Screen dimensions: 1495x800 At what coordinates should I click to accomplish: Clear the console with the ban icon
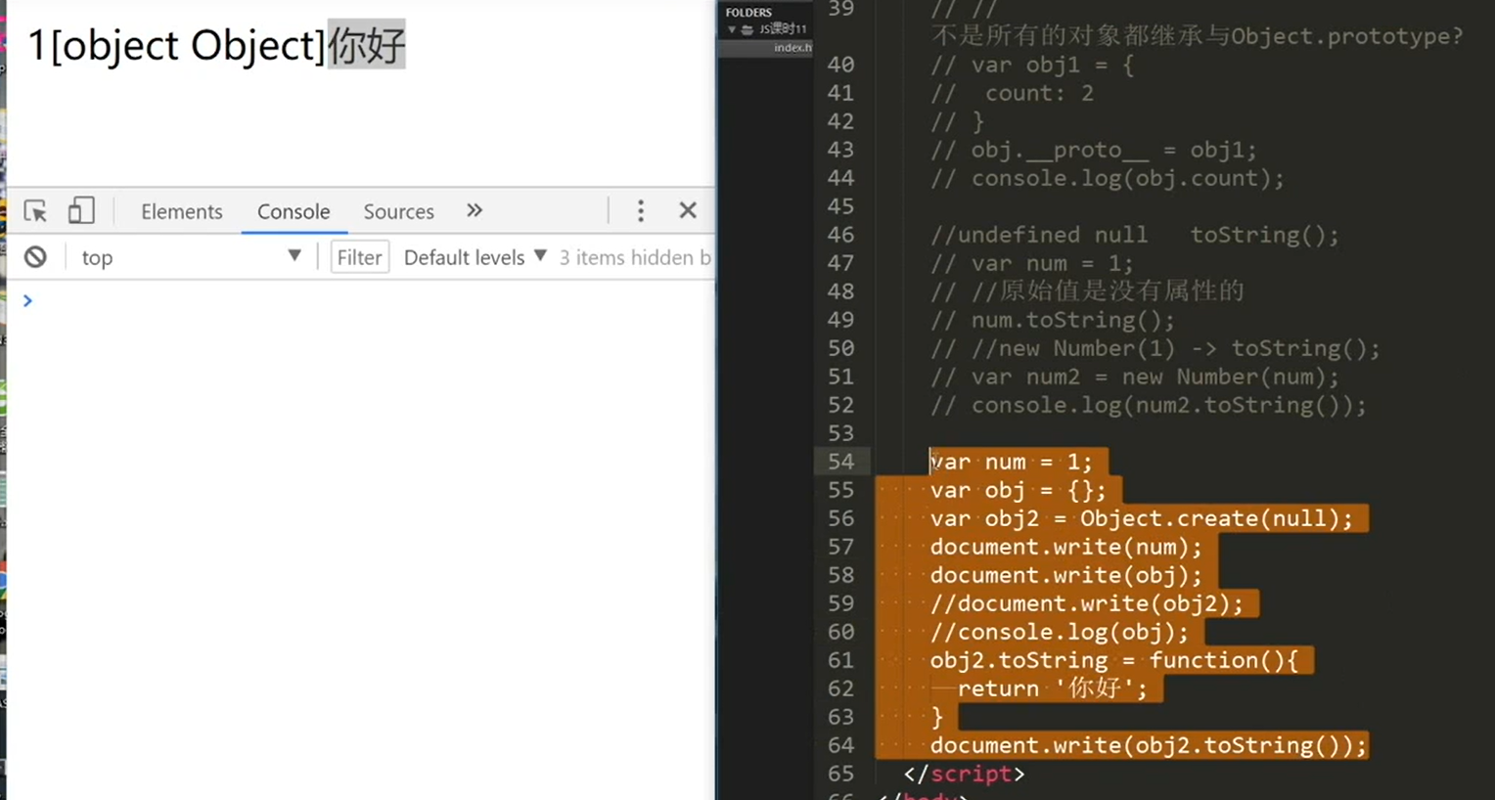click(x=35, y=257)
